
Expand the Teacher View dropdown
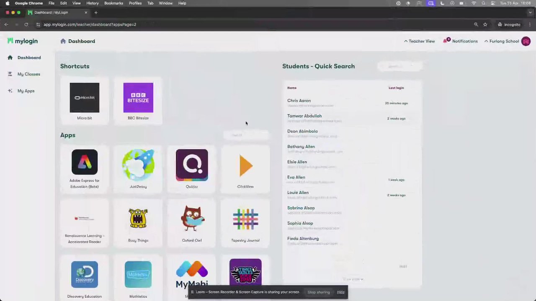419,41
